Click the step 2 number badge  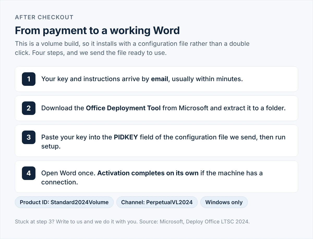pos(29,108)
